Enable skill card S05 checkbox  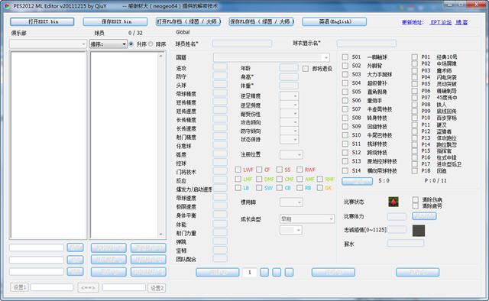345,92
